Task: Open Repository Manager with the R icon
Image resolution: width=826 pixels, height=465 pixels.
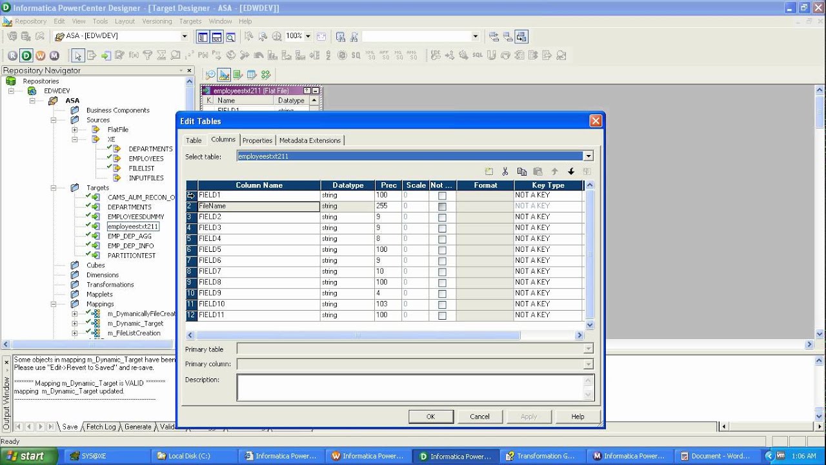Action: (12, 56)
